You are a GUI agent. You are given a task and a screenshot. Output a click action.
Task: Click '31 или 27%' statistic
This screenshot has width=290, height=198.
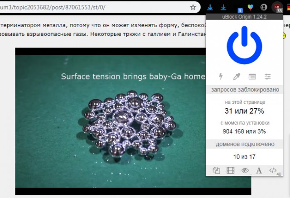click(x=244, y=111)
